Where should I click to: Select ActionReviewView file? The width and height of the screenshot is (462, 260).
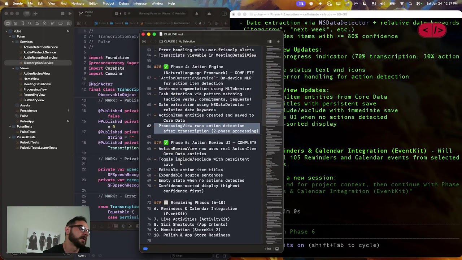37,74
